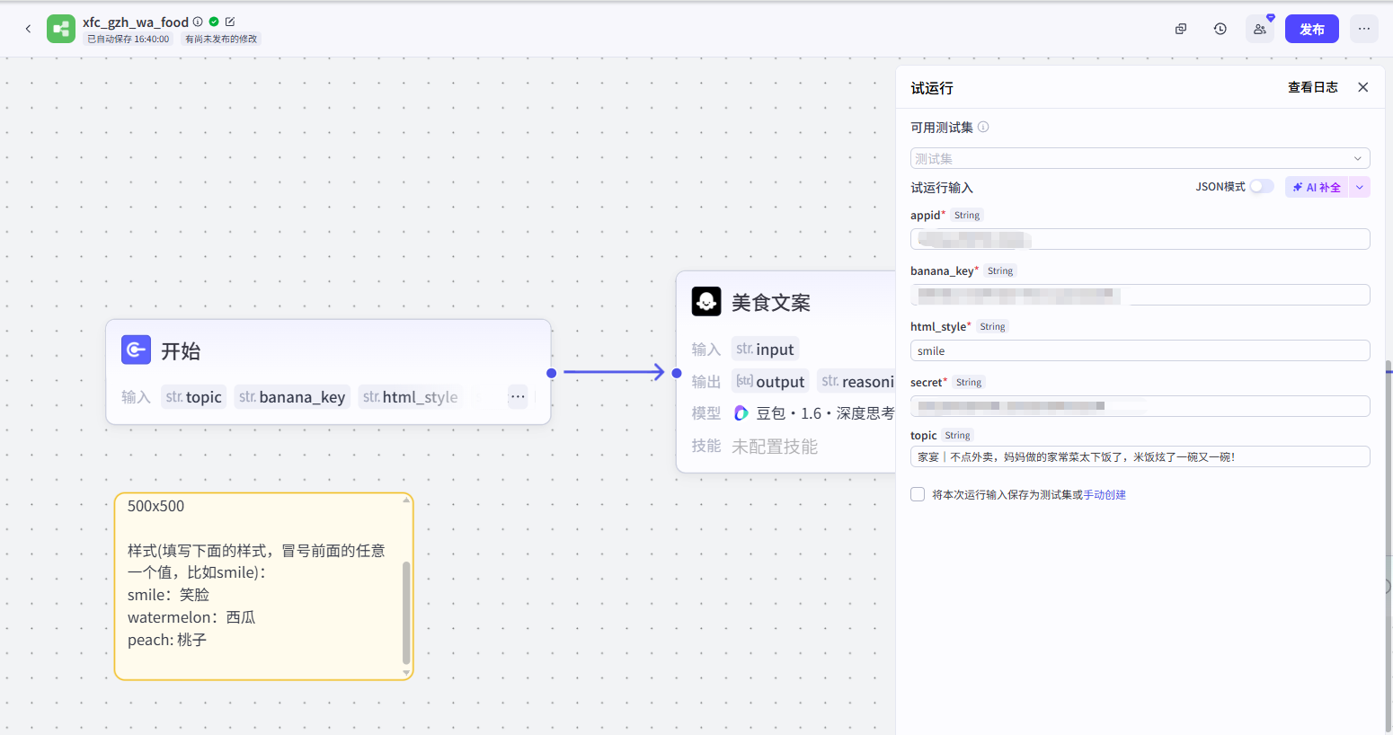Click the 开始 node output port
This screenshot has height=735, width=1393.
click(x=551, y=373)
